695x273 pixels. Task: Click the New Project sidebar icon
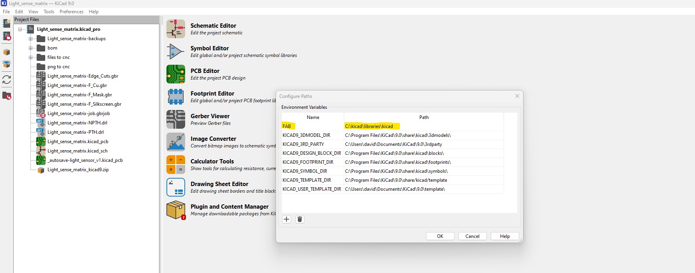[7, 23]
